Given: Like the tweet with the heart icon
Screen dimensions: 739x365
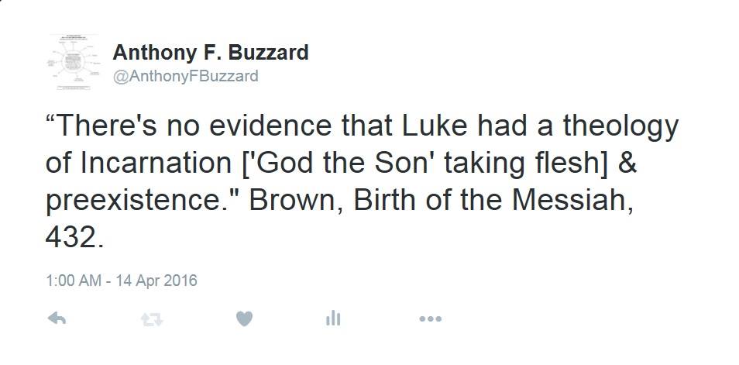Looking at the screenshot, I should point(243,318).
